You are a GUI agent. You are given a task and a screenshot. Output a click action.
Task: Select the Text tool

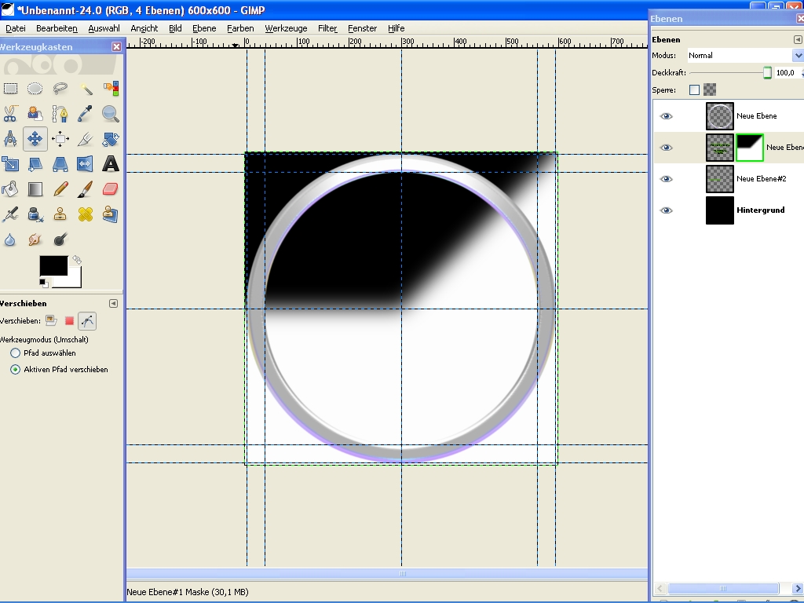[x=110, y=164]
